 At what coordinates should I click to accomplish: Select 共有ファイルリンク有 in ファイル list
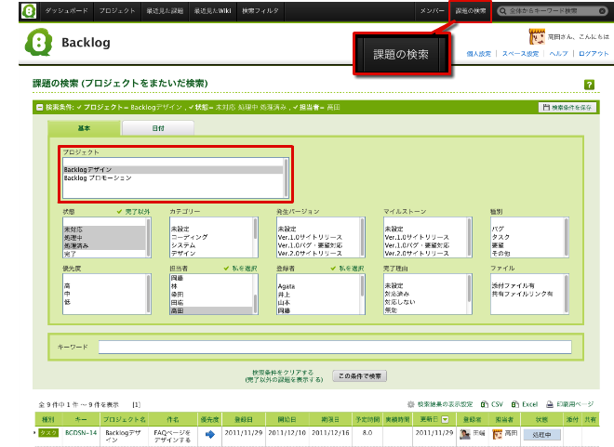pyautogui.click(x=527, y=294)
